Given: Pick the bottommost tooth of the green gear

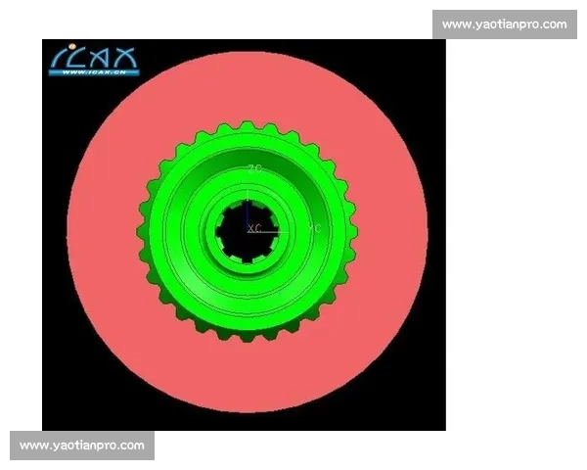Looking at the screenshot, I should pyautogui.click(x=248, y=336).
